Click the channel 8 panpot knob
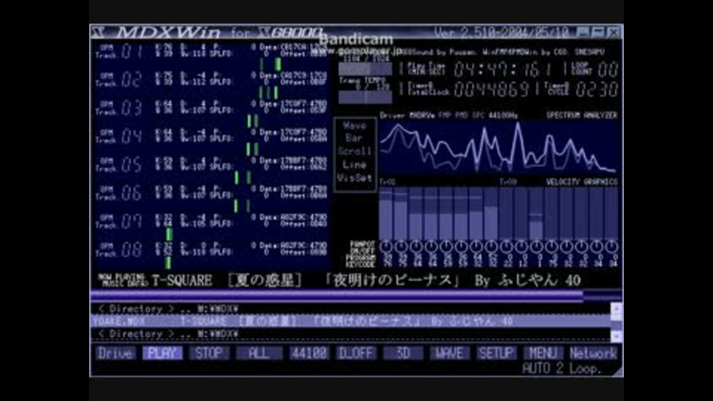This screenshot has width=713, height=401. [x=491, y=247]
